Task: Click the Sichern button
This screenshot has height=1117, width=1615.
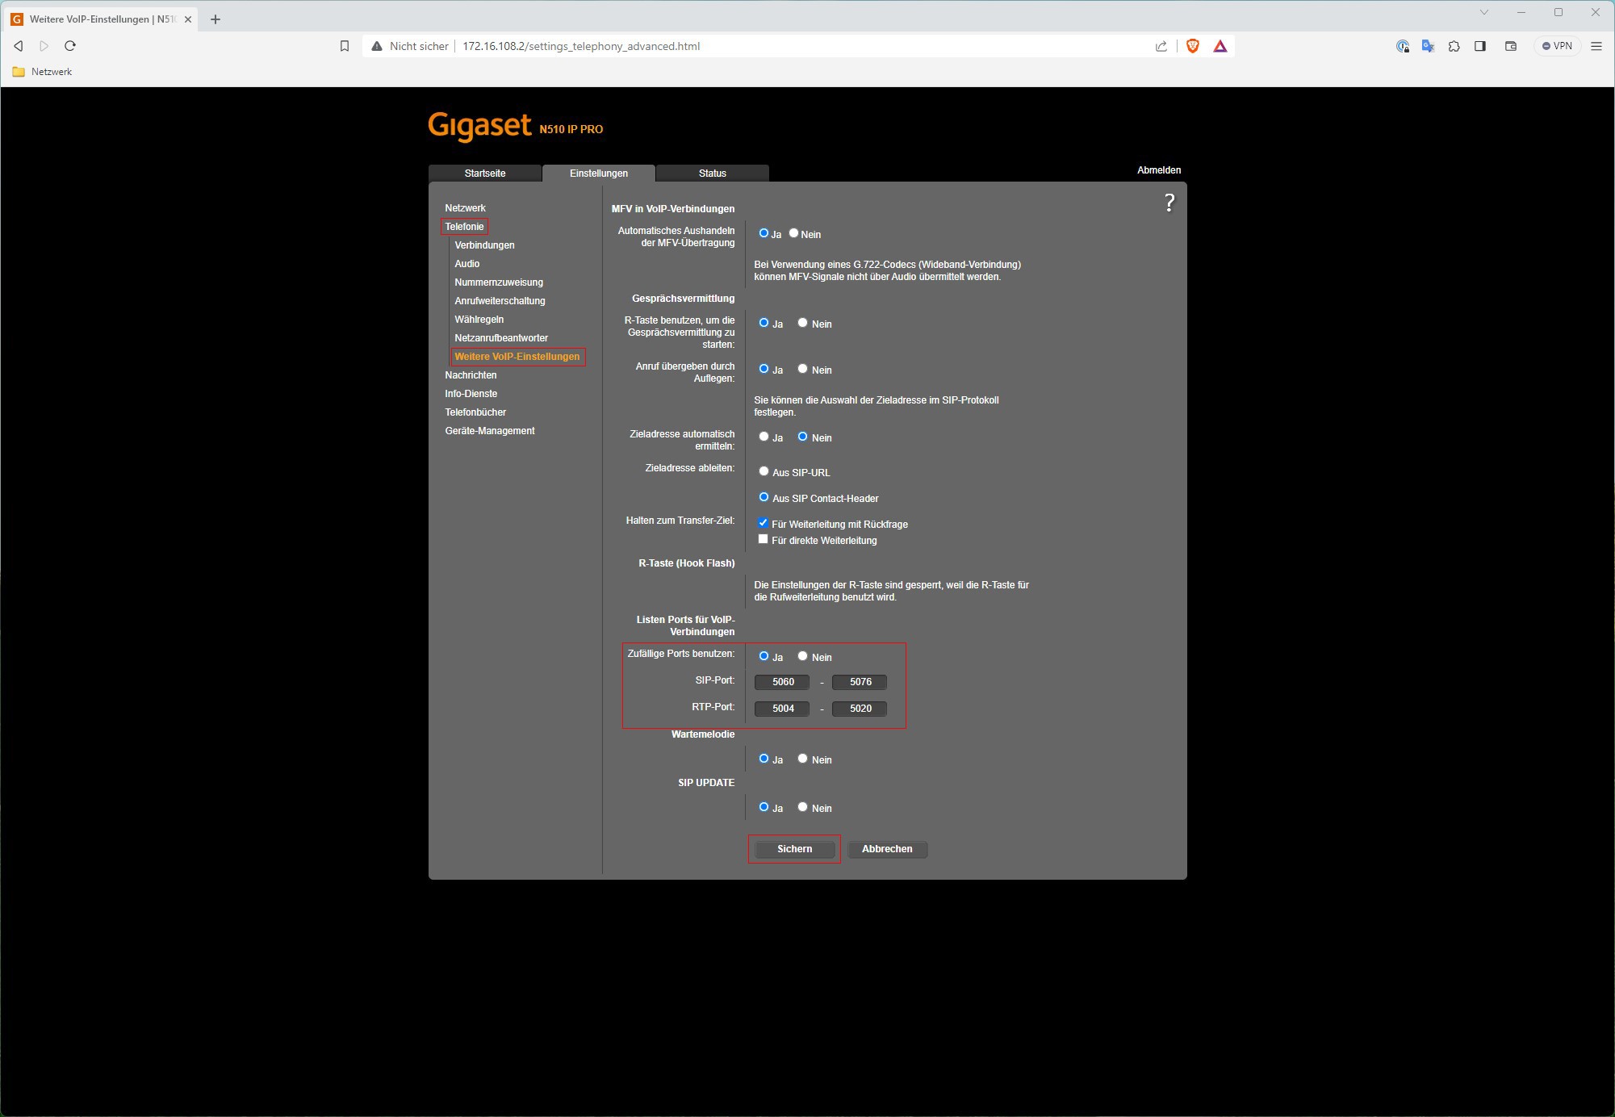Action: click(794, 849)
